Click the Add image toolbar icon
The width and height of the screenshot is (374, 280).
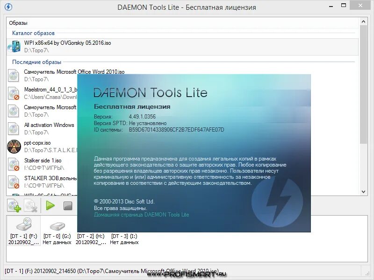click(14, 205)
